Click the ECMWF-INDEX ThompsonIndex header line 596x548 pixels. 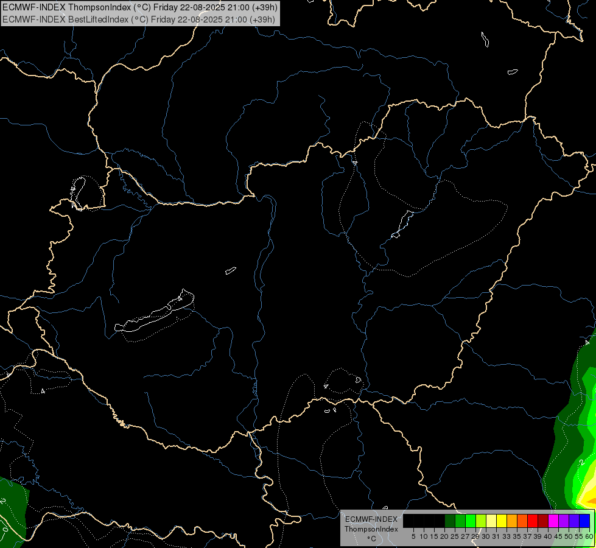140,7
